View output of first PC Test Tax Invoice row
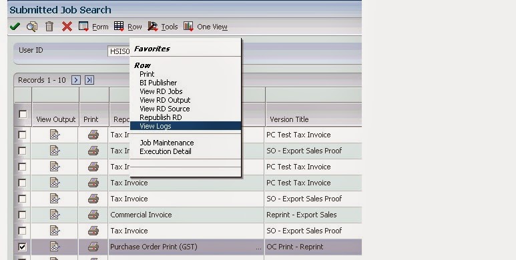 click(x=55, y=135)
